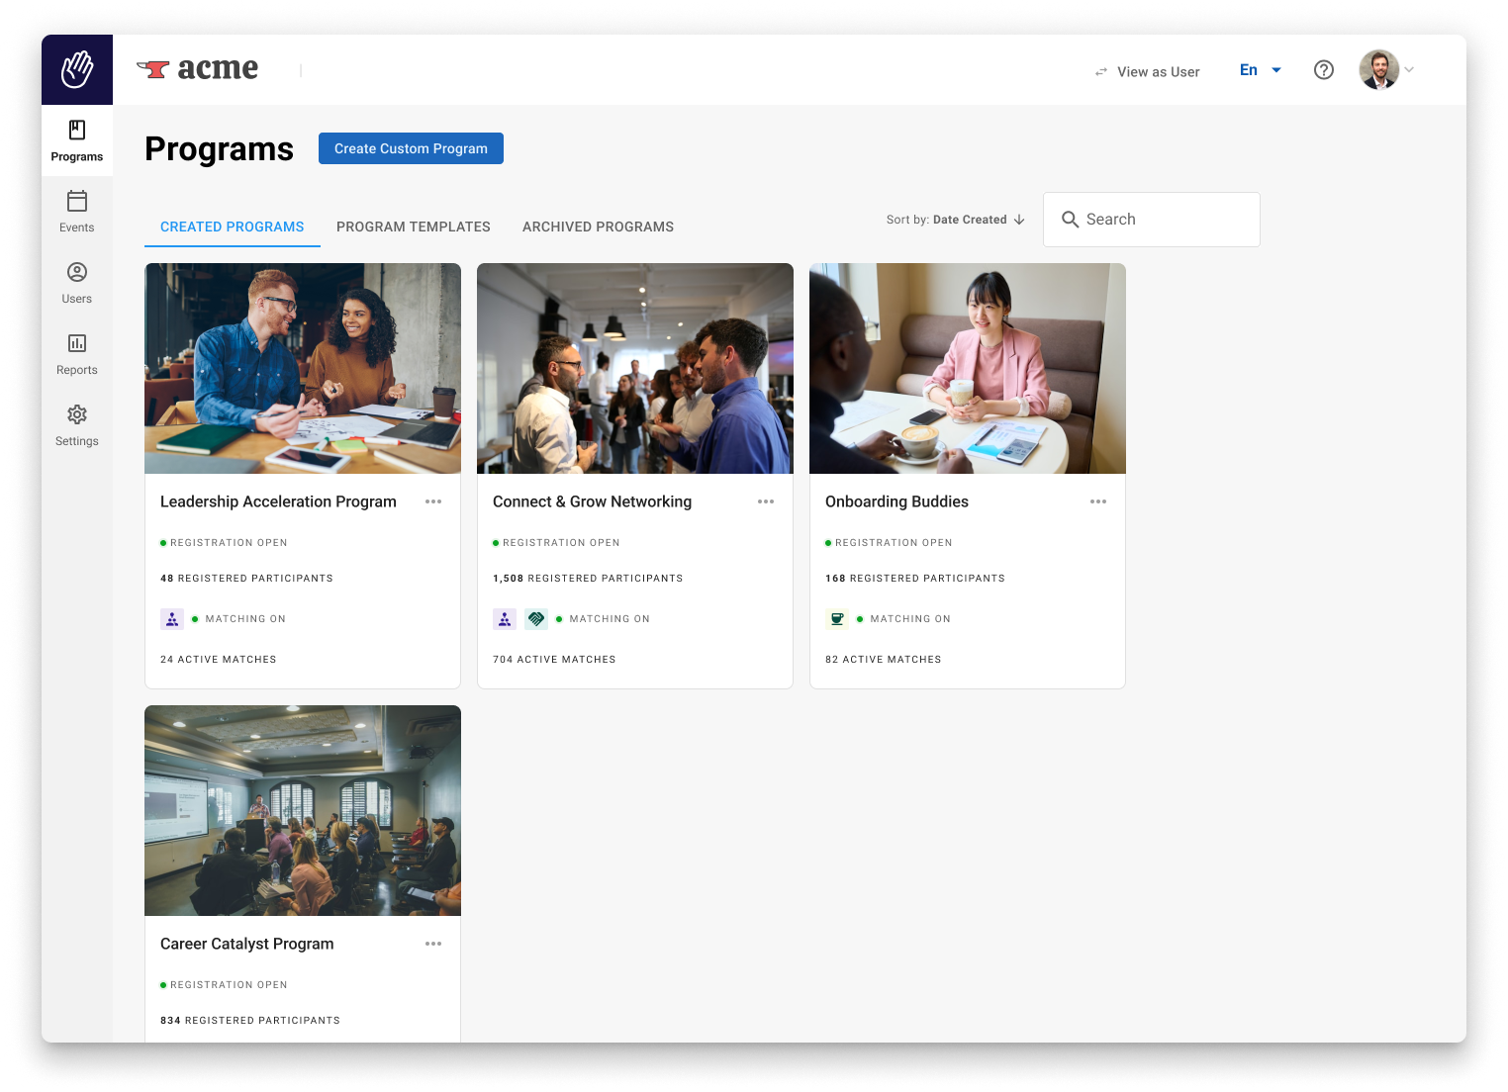Screen dimensions: 1508x1092
Task: Click '834 Registered Participants' text
Action: [250, 1021]
